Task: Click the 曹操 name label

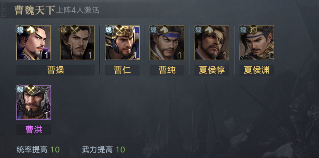Action: pyautogui.click(x=56, y=70)
